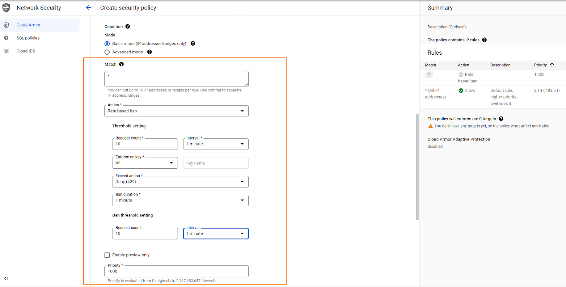Image resolution: width=566 pixels, height=287 pixels.
Task: Click the 1,000 priority cell
Action: point(539,74)
